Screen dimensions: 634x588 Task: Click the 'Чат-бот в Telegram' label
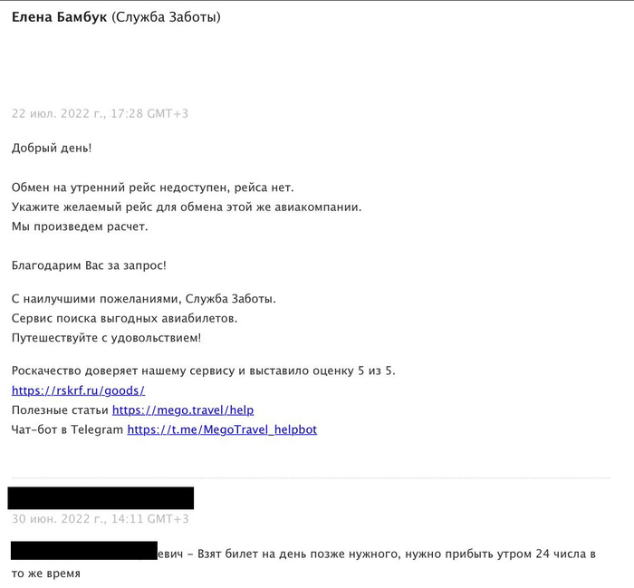click(x=67, y=429)
